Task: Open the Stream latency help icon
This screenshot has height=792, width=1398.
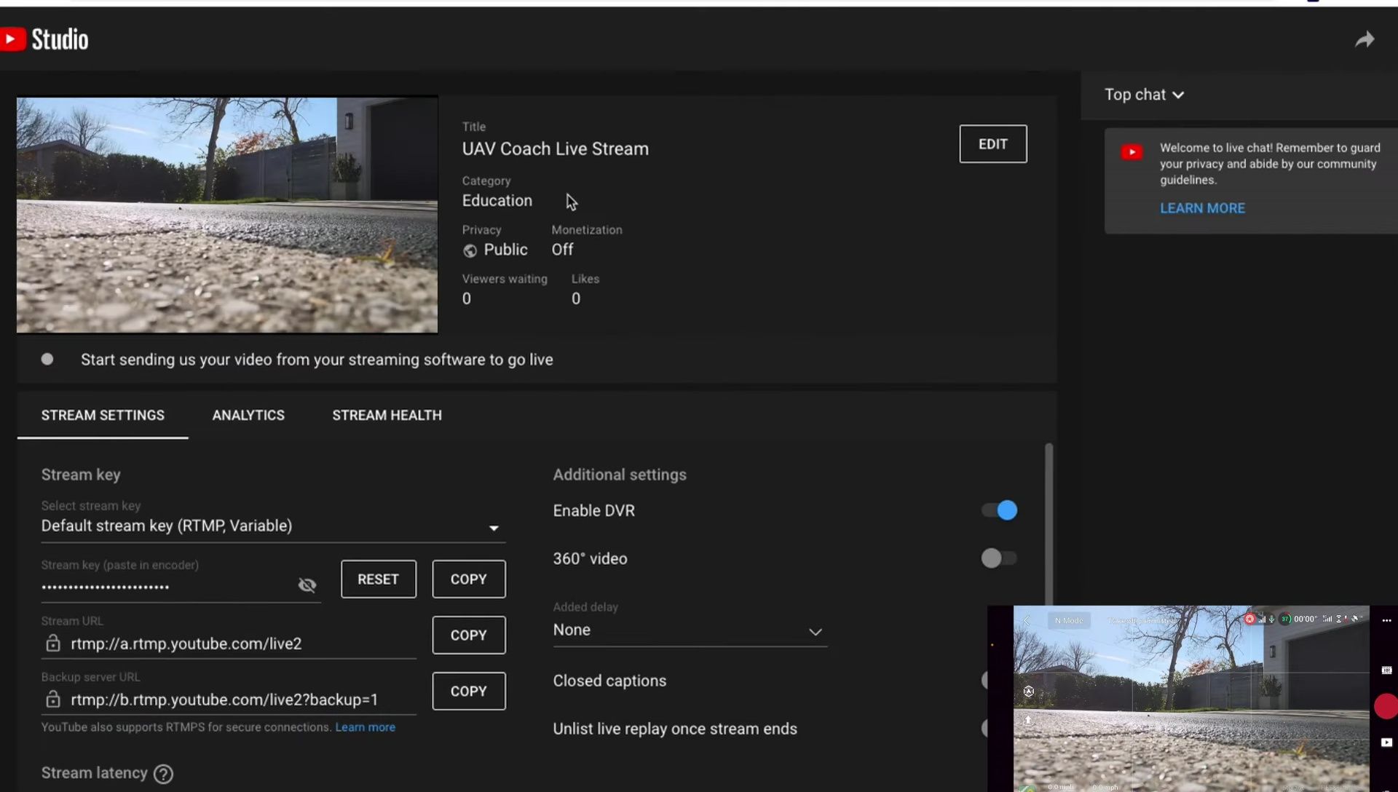Action: [x=164, y=774]
